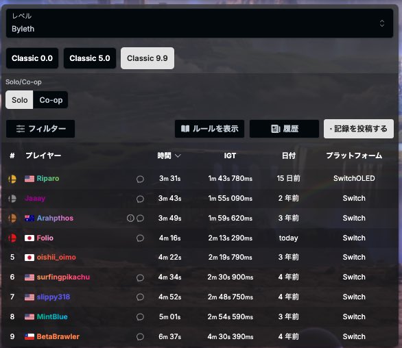
Task: Sort by the 時間 column header arrow
Action: pyautogui.click(x=178, y=156)
